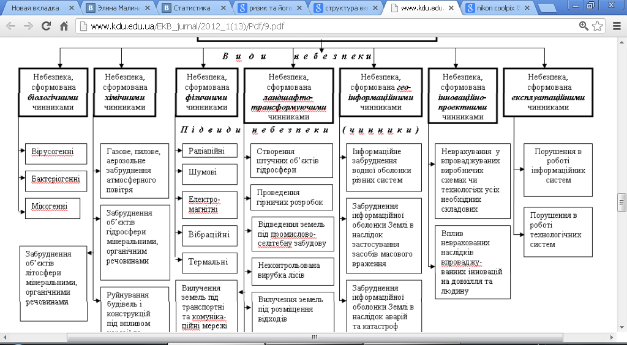Click the scroll right arrow

(612, 338)
